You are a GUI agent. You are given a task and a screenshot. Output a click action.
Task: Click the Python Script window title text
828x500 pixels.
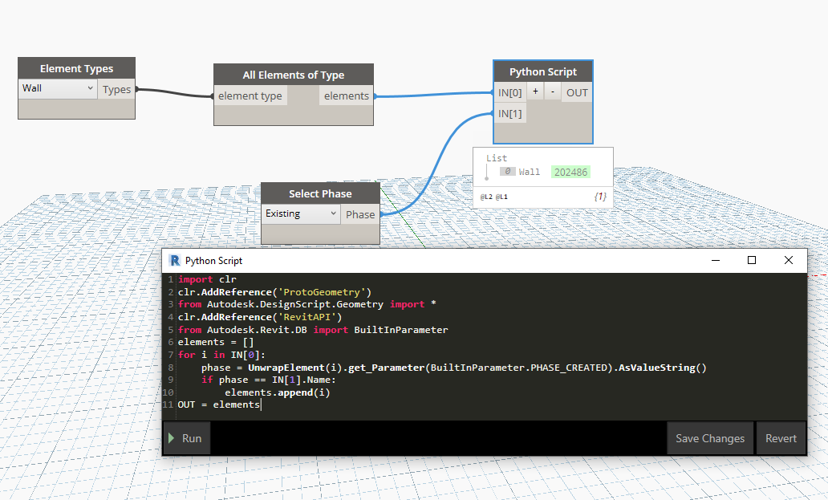click(x=213, y=261)
